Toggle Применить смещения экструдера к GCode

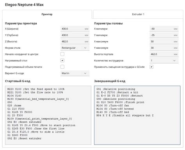pyautogui.click(x=151, y=67)
